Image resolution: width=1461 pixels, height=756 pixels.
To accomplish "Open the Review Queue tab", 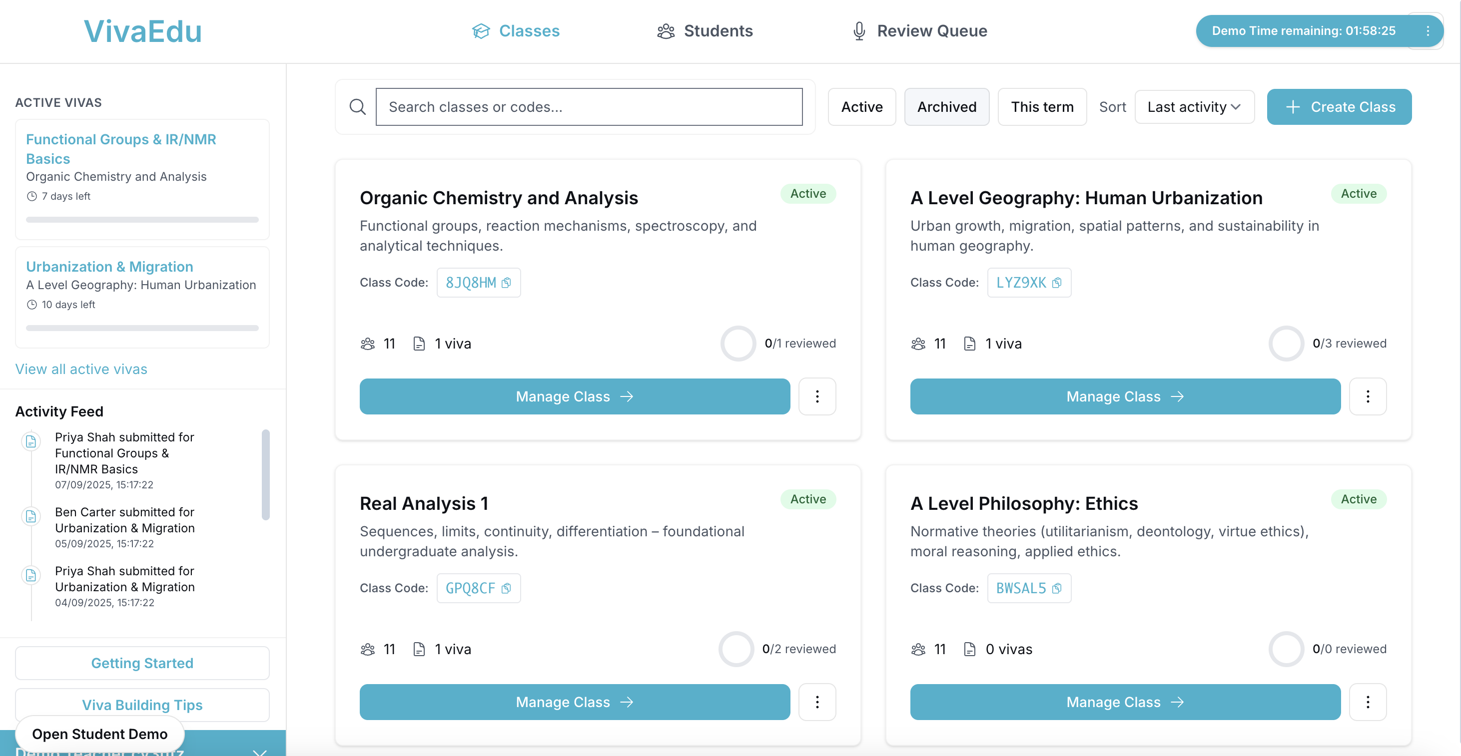I will pyautogui.click(x=919, y=31).
